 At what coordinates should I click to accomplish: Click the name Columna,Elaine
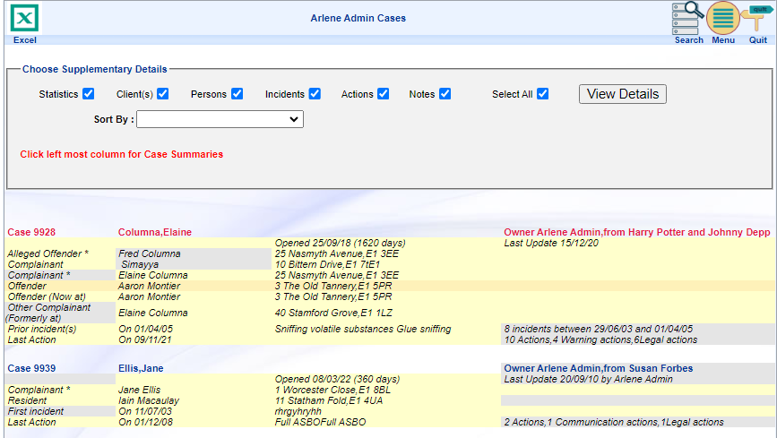click(155, 232)
